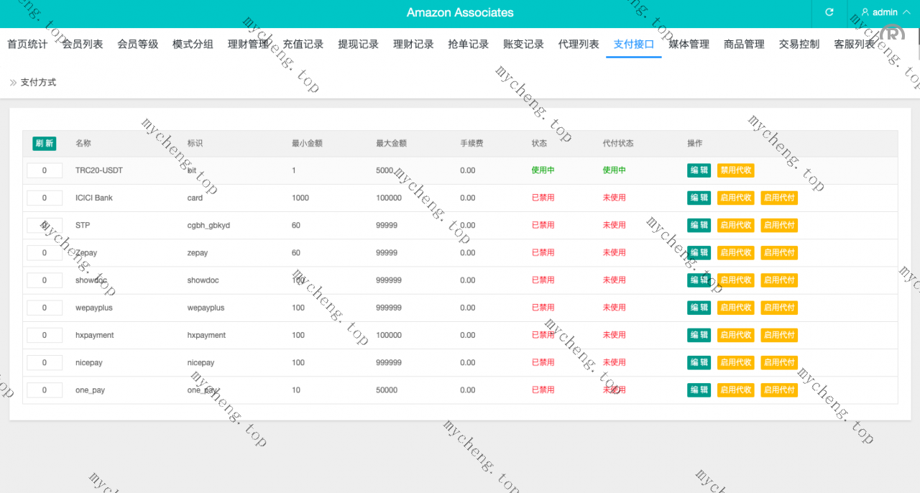Open the 商品管理 tab
The width and height of the screenshot is (920, 493).
(744, 45)
